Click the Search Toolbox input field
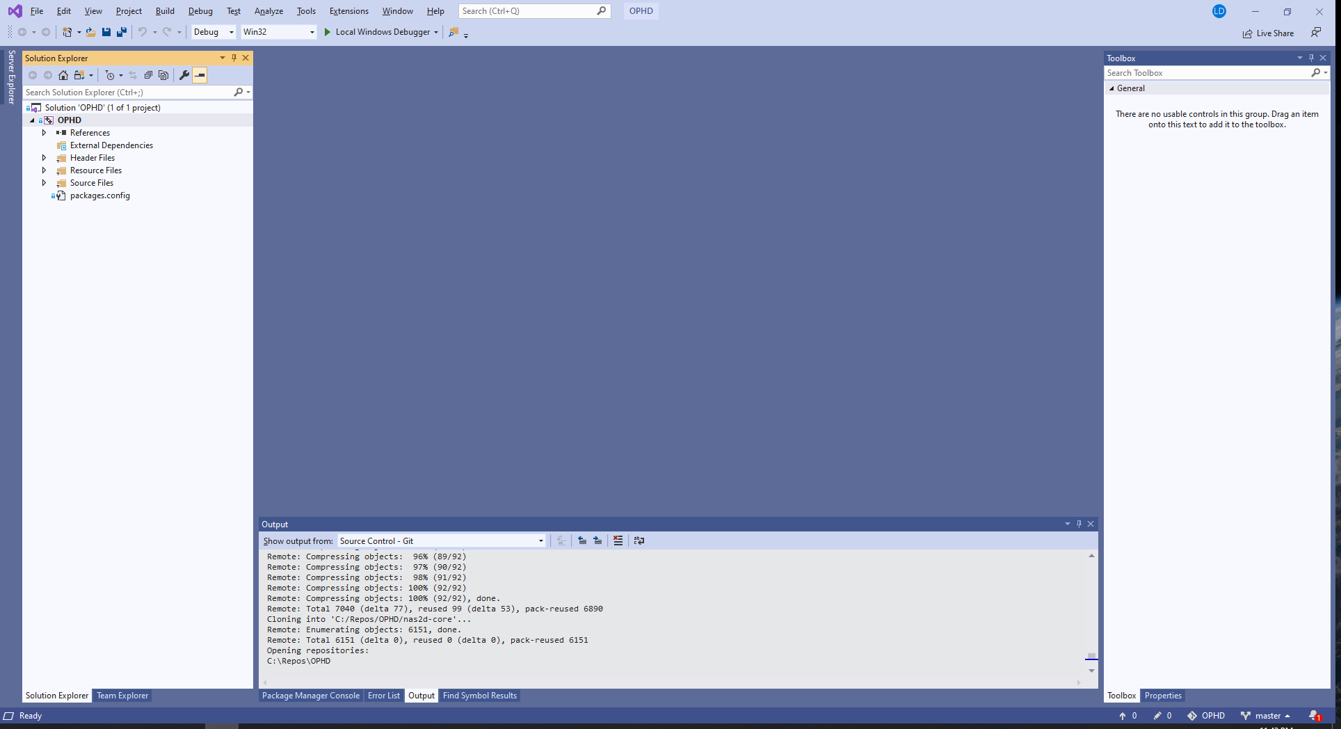 [x=1207, y=73]
